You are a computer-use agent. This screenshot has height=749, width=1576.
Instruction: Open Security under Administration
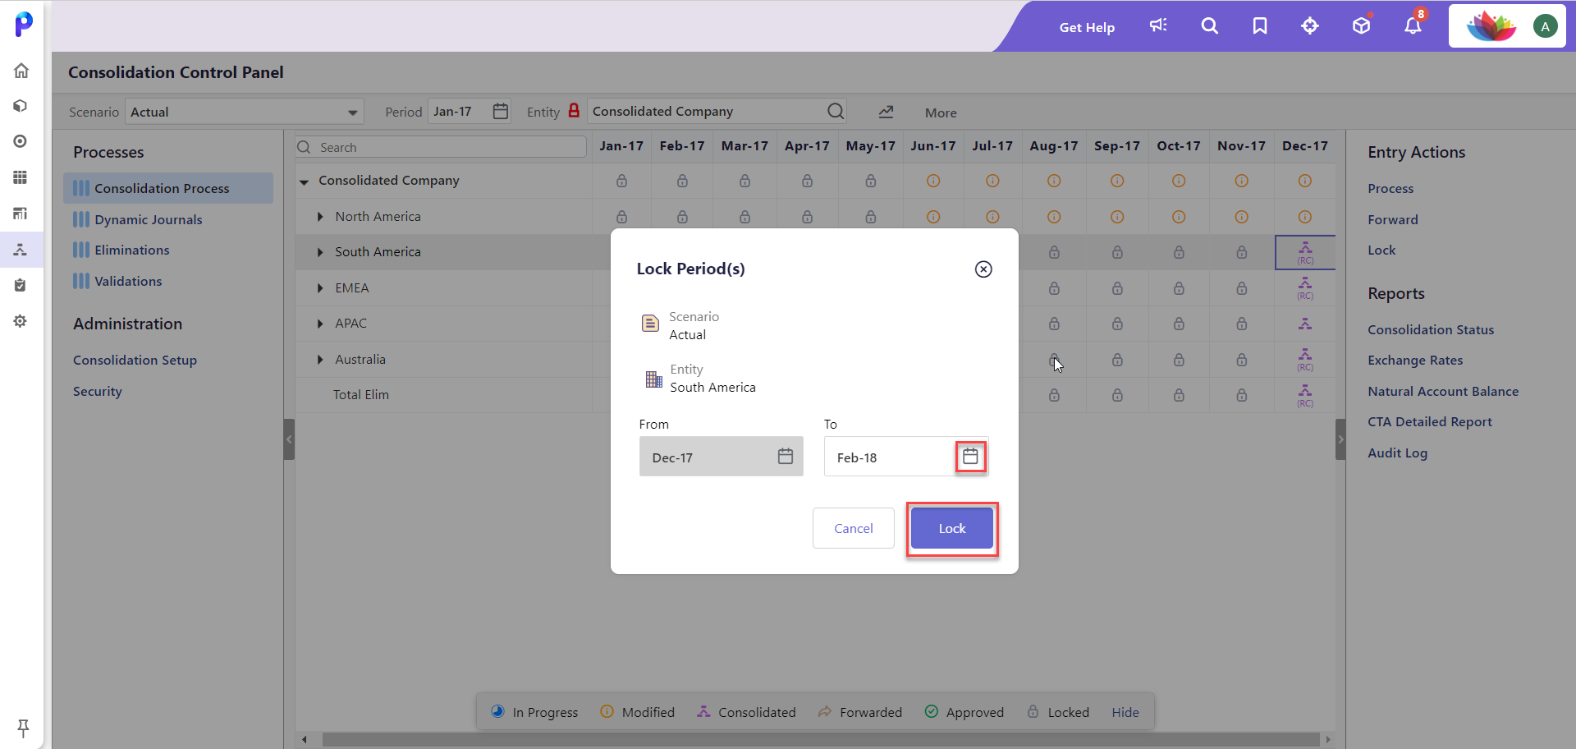(97, 391)
